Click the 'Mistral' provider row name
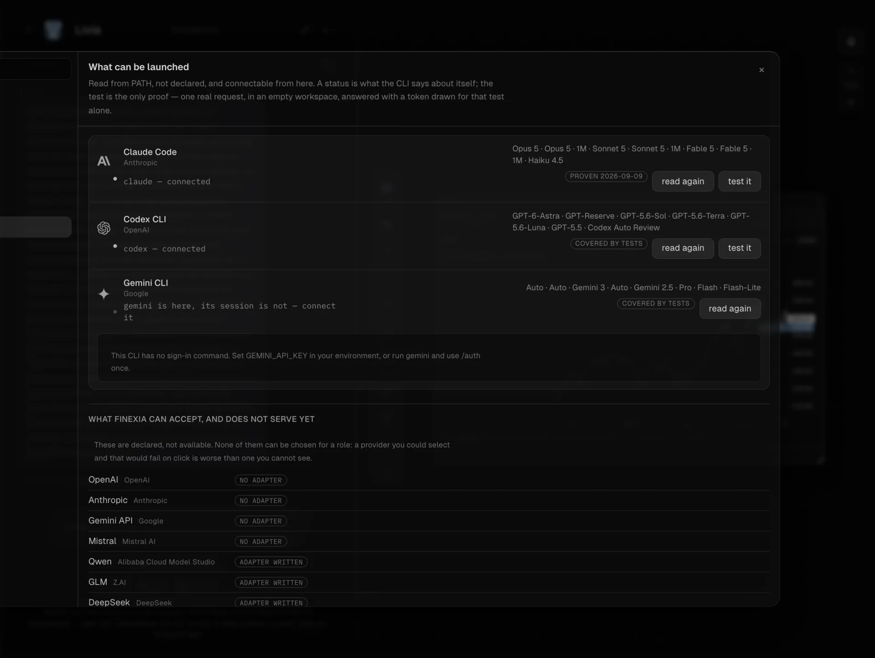This screenshot has width=875, height=658. click(x=102, y=541)
